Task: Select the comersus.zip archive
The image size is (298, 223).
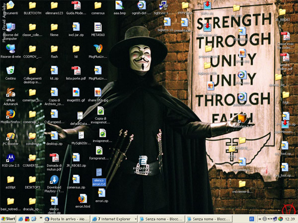Action: [76, 179]
